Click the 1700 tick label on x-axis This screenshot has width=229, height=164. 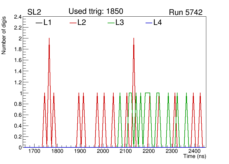coord(34,151)
